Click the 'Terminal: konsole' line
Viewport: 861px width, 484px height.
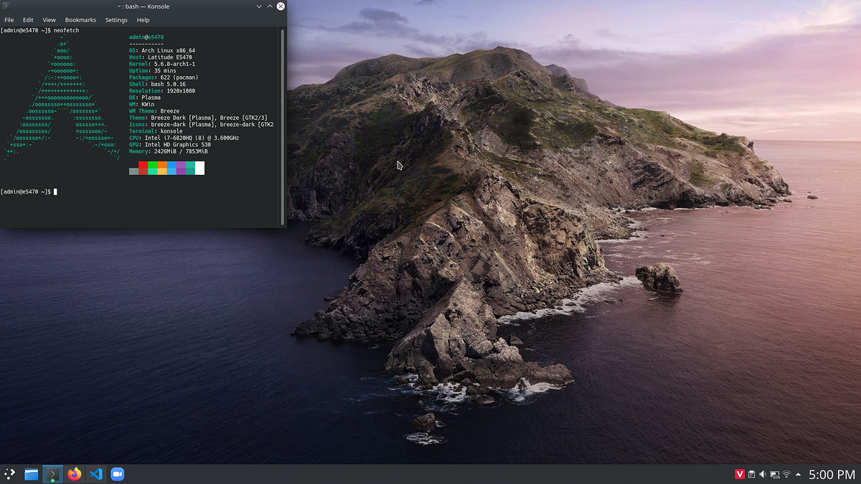tap(156, 131)
